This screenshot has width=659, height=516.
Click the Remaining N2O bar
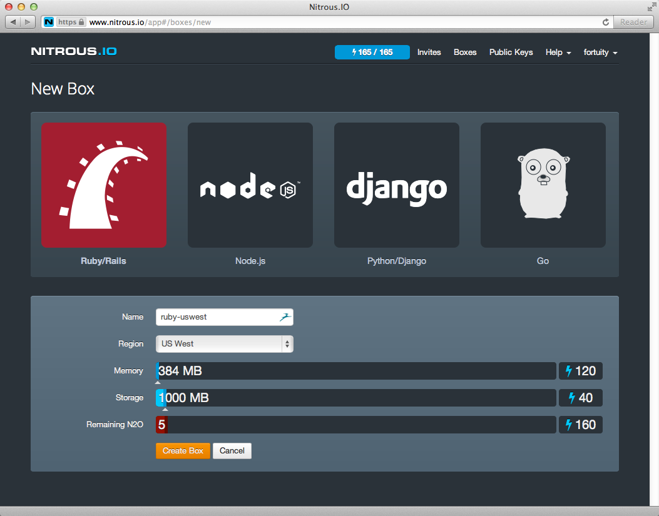356,425
